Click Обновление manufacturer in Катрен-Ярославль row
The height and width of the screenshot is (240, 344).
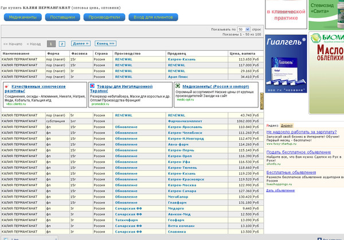point(126,127)
